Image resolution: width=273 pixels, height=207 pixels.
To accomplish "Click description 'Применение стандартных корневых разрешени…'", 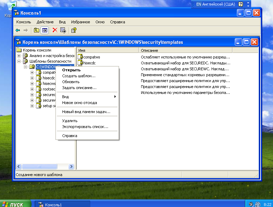I will point(185,75).
